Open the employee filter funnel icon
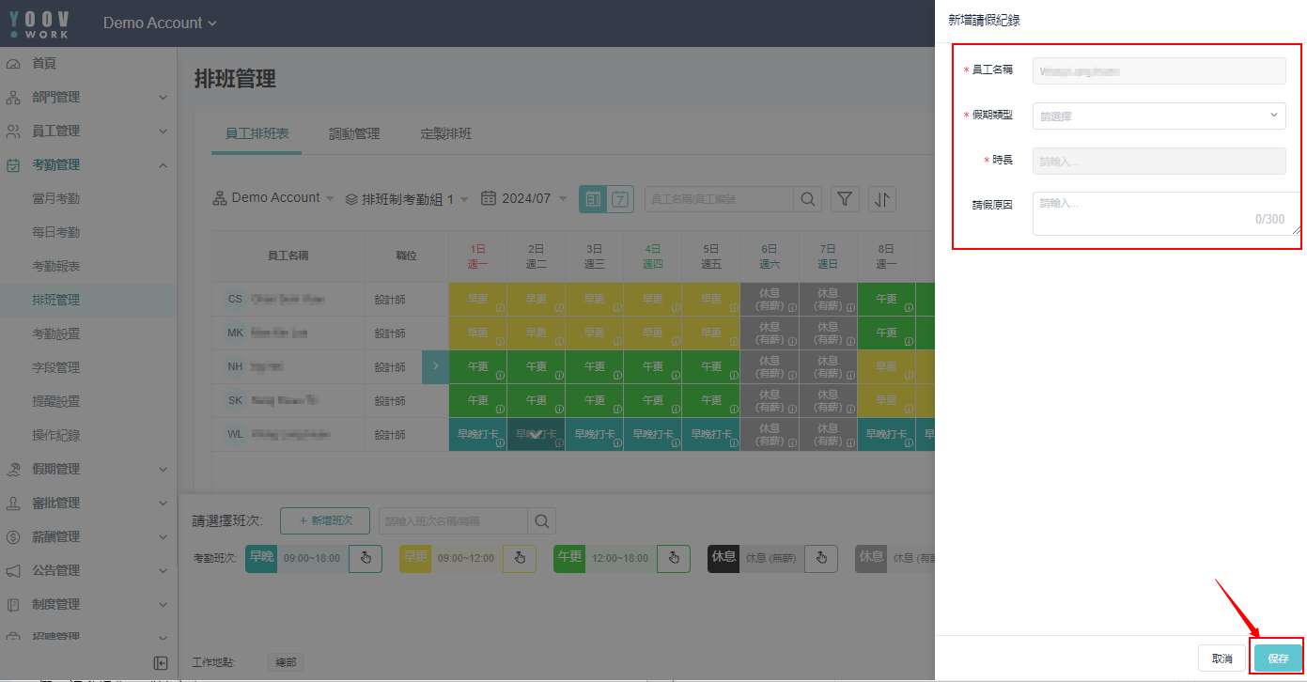The height and width of the screenshot is (682, 1307). click(x=845, y=199)
